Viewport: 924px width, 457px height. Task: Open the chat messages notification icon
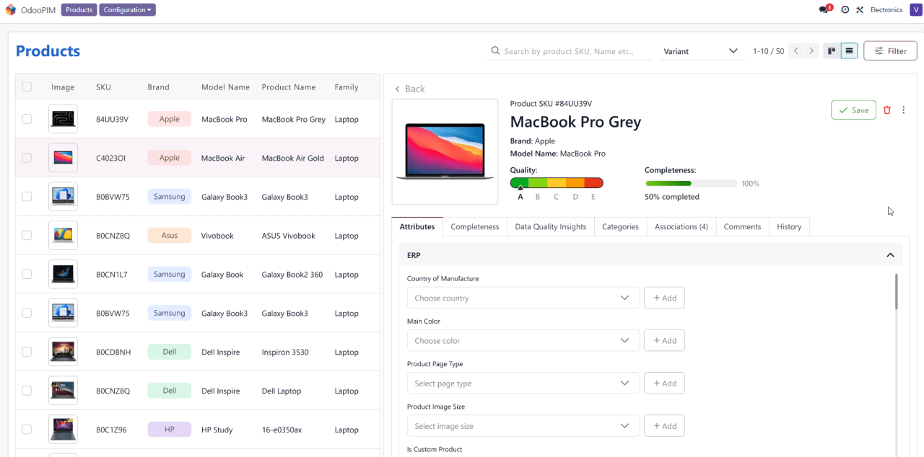[x=824, y=10]
